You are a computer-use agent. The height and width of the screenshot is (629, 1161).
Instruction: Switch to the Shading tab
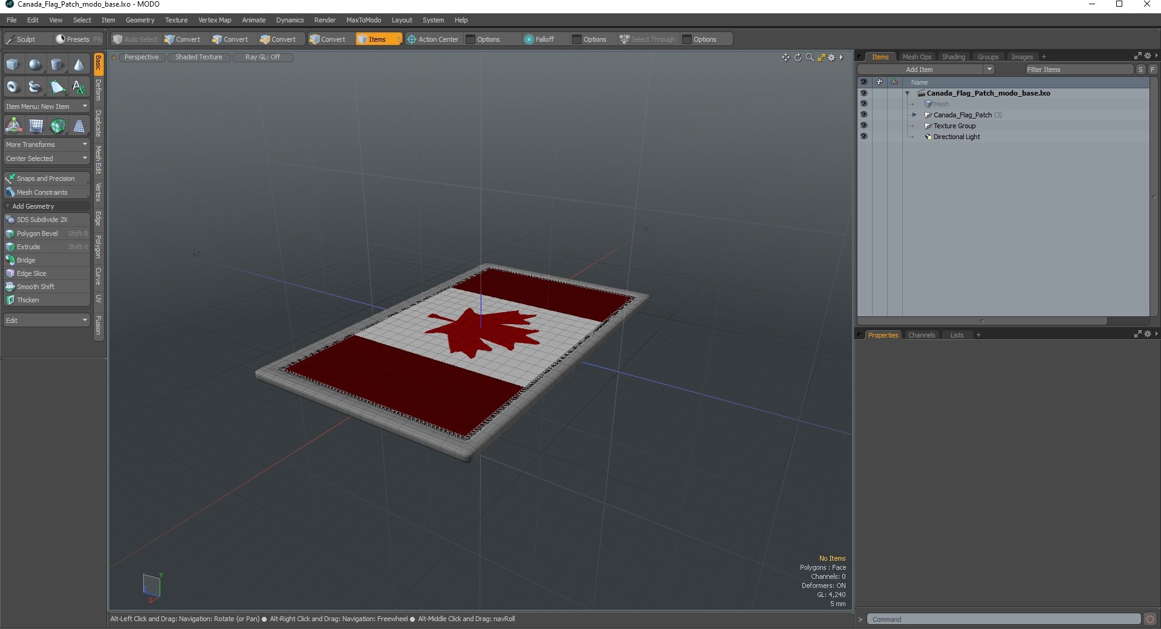[x=954, y=57]
